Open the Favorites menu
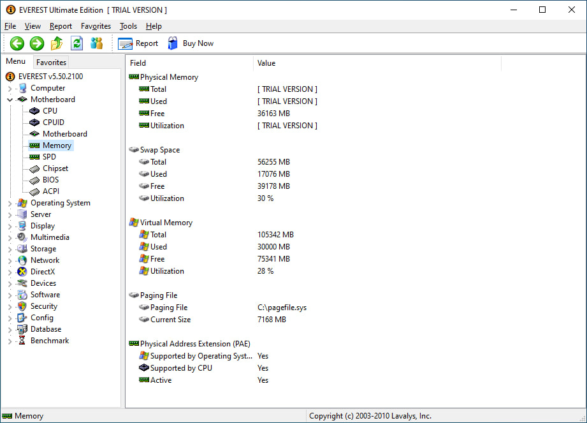587x423 pixels. pos(96,26)
